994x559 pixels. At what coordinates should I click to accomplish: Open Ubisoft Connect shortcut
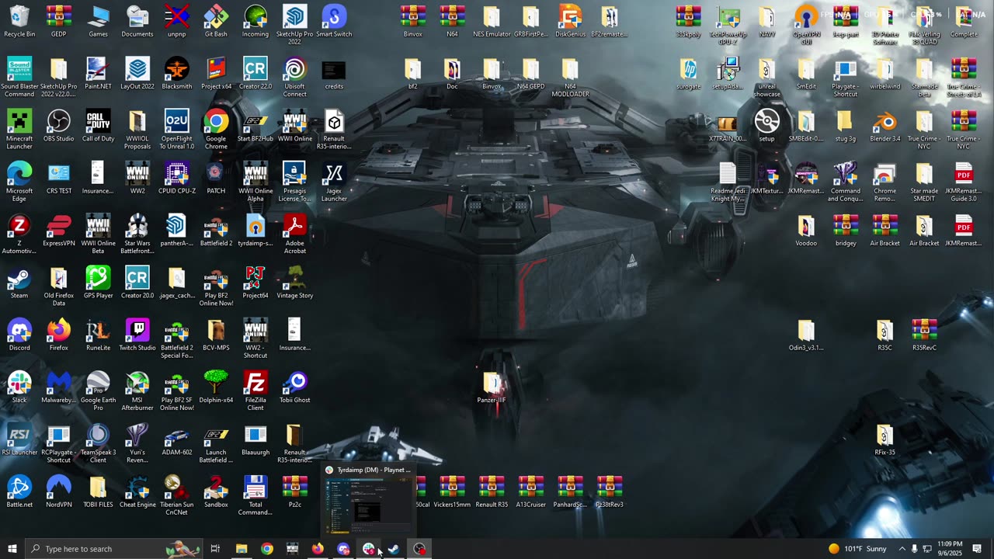click(294, 78)
